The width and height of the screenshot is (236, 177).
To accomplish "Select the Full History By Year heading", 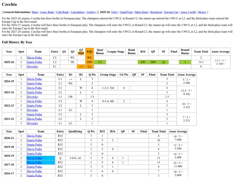I will 17,42.
